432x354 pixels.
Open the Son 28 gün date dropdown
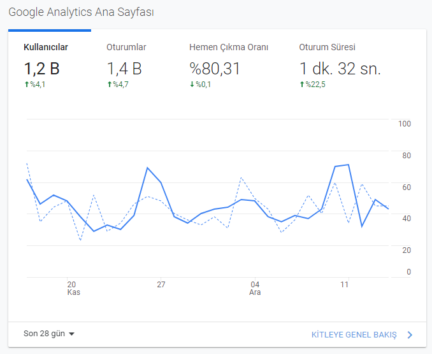49,334
